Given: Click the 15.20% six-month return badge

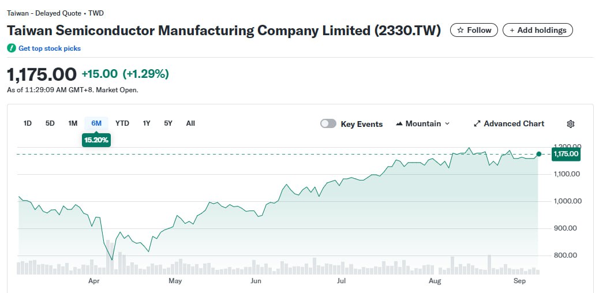Looking at the screenshot, I should 96,140.
